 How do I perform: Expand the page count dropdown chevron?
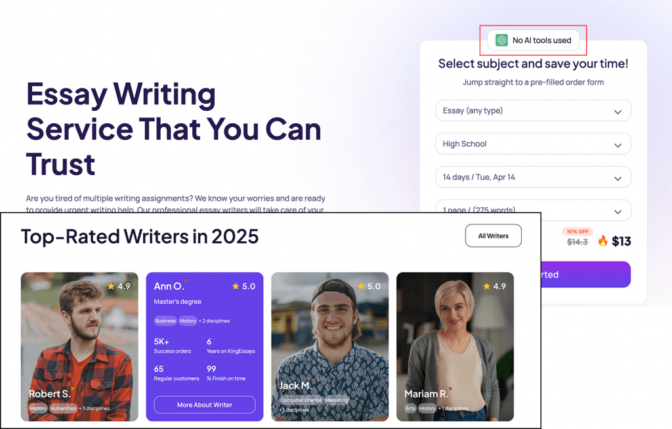tap(618, 211)
